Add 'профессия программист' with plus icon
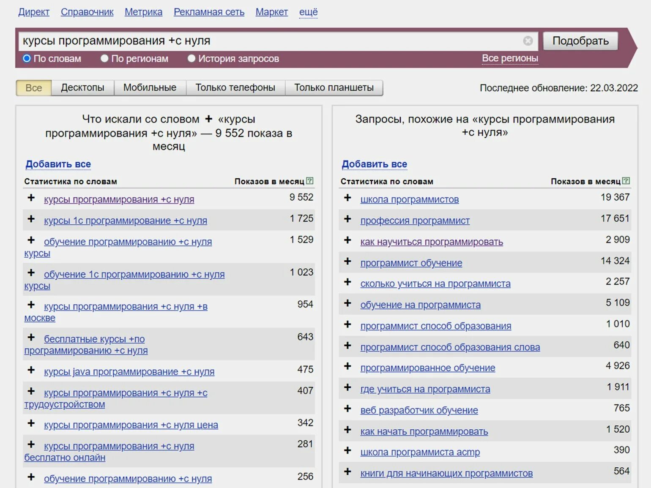The height and width of the screenshot is (488, 651). click(x=347, y=219)
